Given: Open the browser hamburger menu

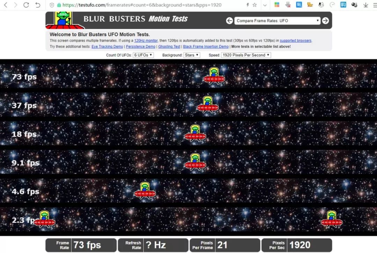Looking at the screenshot, I should 375,5.
